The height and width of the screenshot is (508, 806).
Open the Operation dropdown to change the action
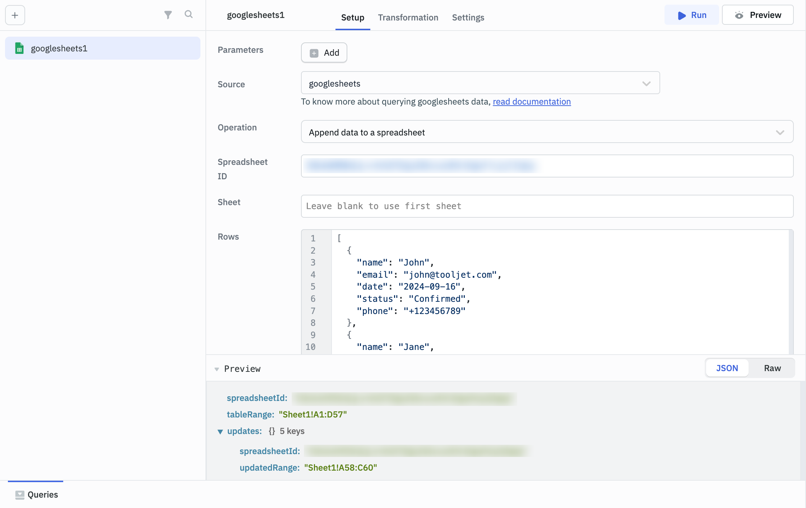[x=779, y=132]
